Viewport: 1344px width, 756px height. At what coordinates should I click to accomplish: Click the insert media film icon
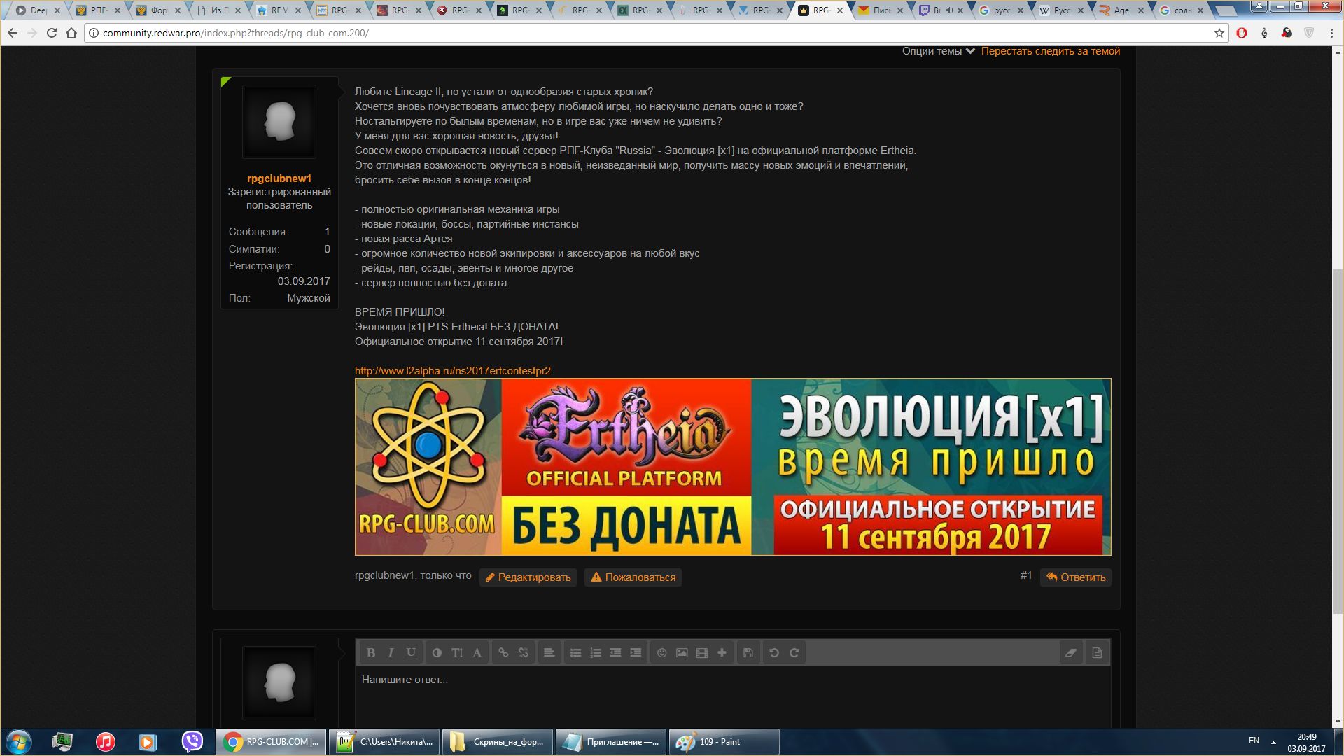pyautogui.click(x=702, y=652)
